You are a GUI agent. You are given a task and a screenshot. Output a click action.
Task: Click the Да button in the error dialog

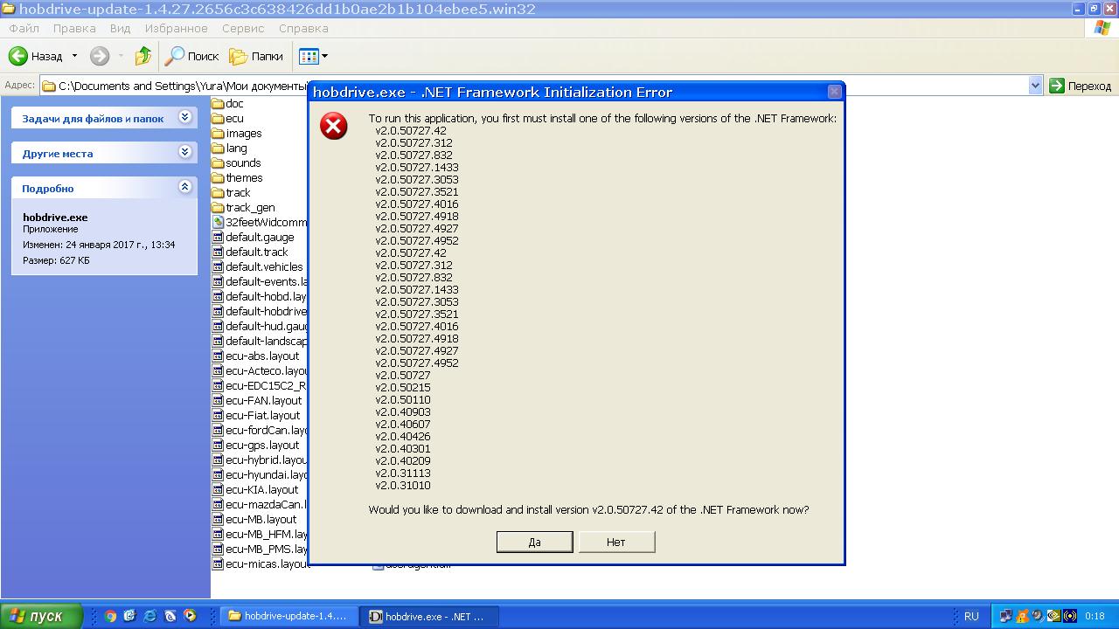pyautogui.click(x=534, y=542)
